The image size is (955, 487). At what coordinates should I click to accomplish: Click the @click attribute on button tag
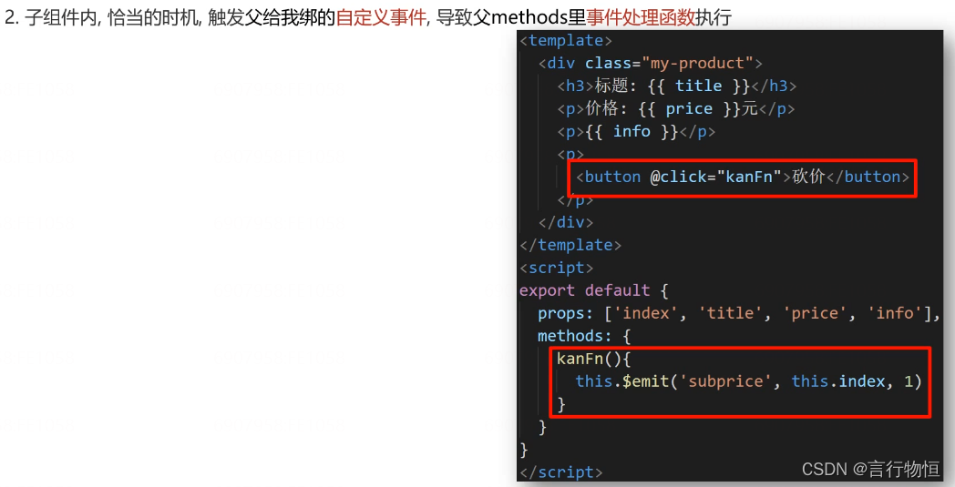(x=716, y=178)
